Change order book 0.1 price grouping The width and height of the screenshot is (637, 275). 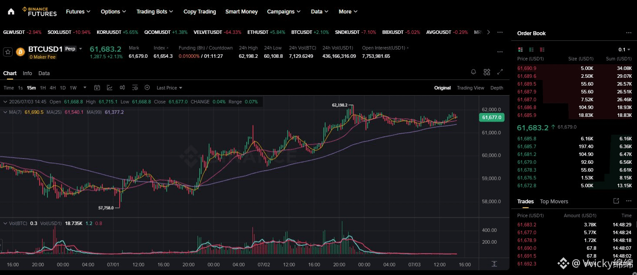coord(624,50)
